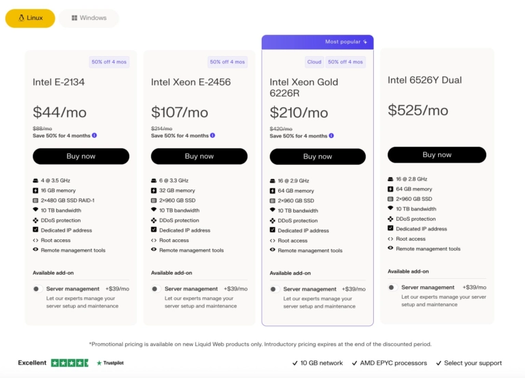Click the green Trustpilot star rating

point(70,363)
